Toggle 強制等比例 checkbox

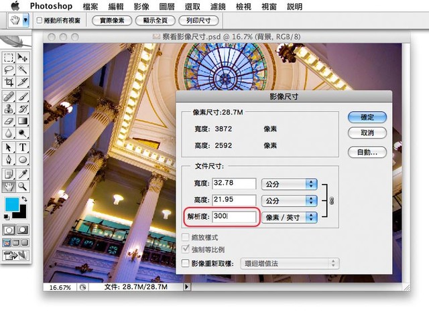click(186, 249)
